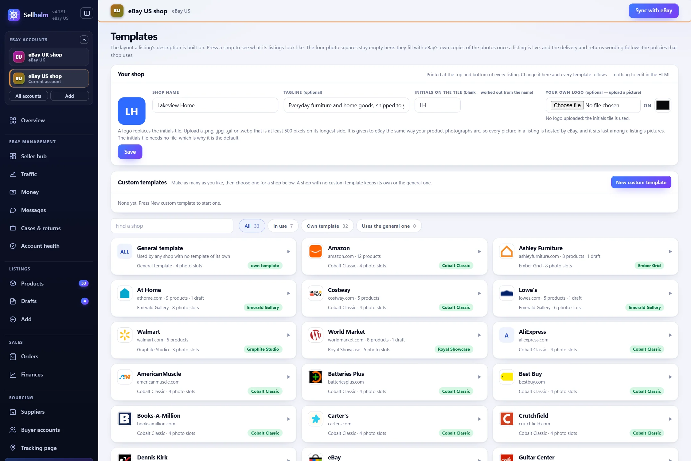Expand the General template card arrow
Screen dimensions: 691x461
[289, 252]
